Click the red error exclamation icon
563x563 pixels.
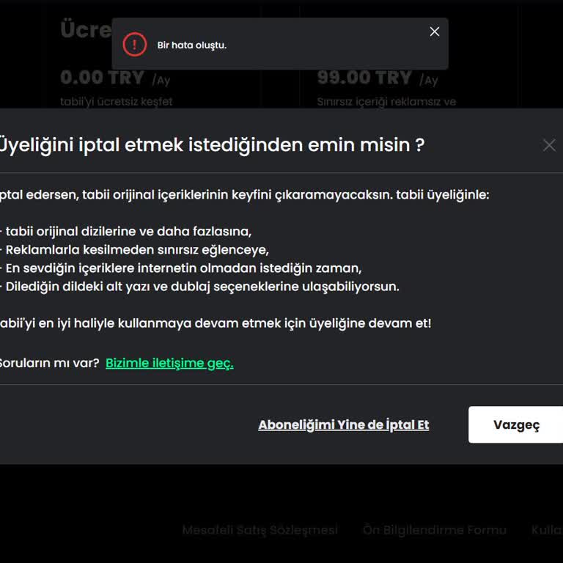pyautogui.click(x=135, y=45)
